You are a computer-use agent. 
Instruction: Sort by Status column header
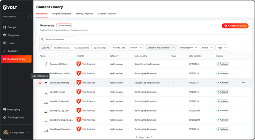(219, 56)
